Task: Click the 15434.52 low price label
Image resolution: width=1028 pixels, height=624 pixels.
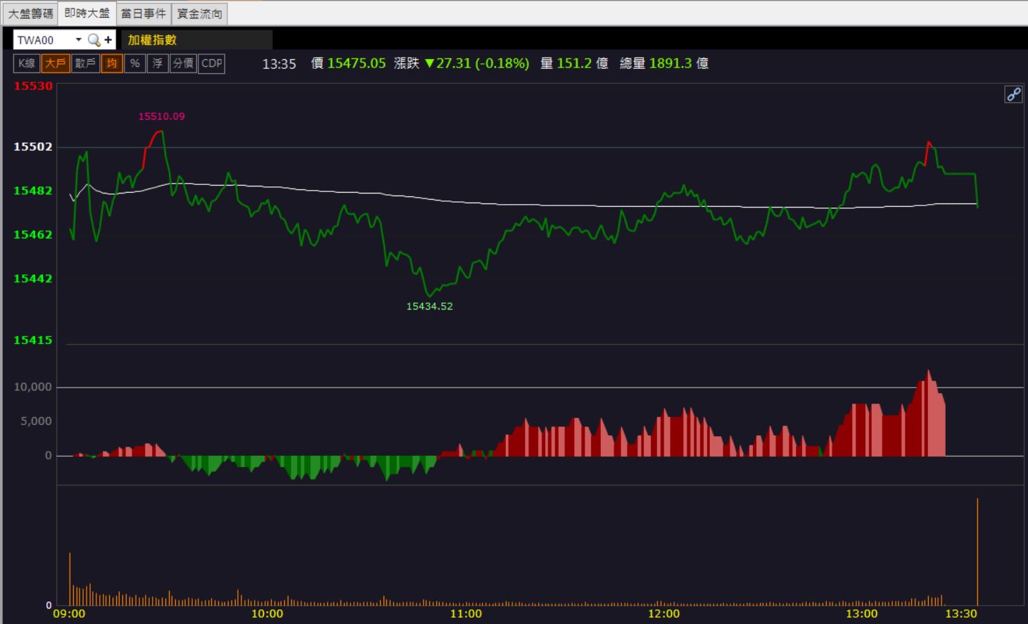Action: pos(429,306)
